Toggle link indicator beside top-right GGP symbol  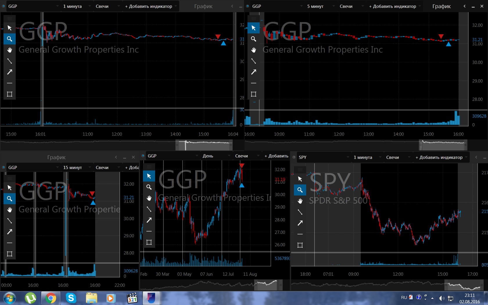[247, 6]
